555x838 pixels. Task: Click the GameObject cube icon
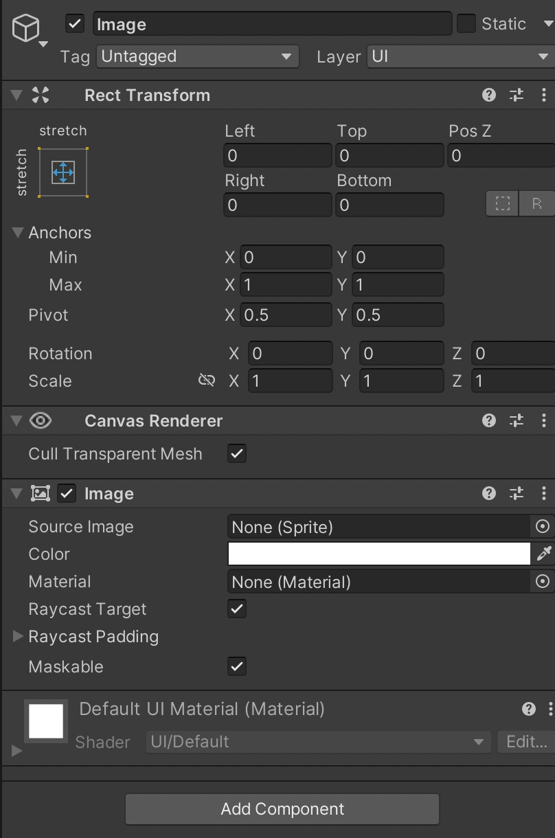(28, 28)
